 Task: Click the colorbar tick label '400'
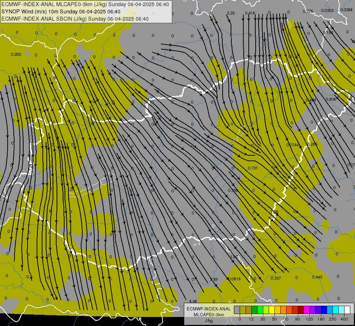[x=344, y=319]
